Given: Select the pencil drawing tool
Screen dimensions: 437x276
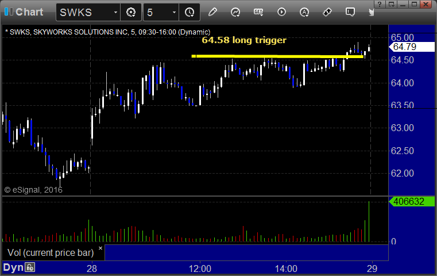Looking at the screenshot, I should 212,12.
